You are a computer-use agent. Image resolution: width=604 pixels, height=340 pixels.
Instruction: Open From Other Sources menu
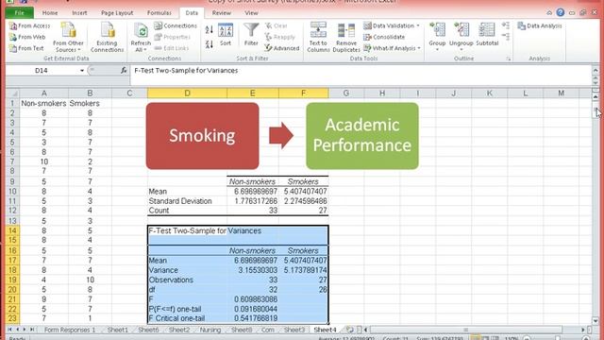click(68, 37)
